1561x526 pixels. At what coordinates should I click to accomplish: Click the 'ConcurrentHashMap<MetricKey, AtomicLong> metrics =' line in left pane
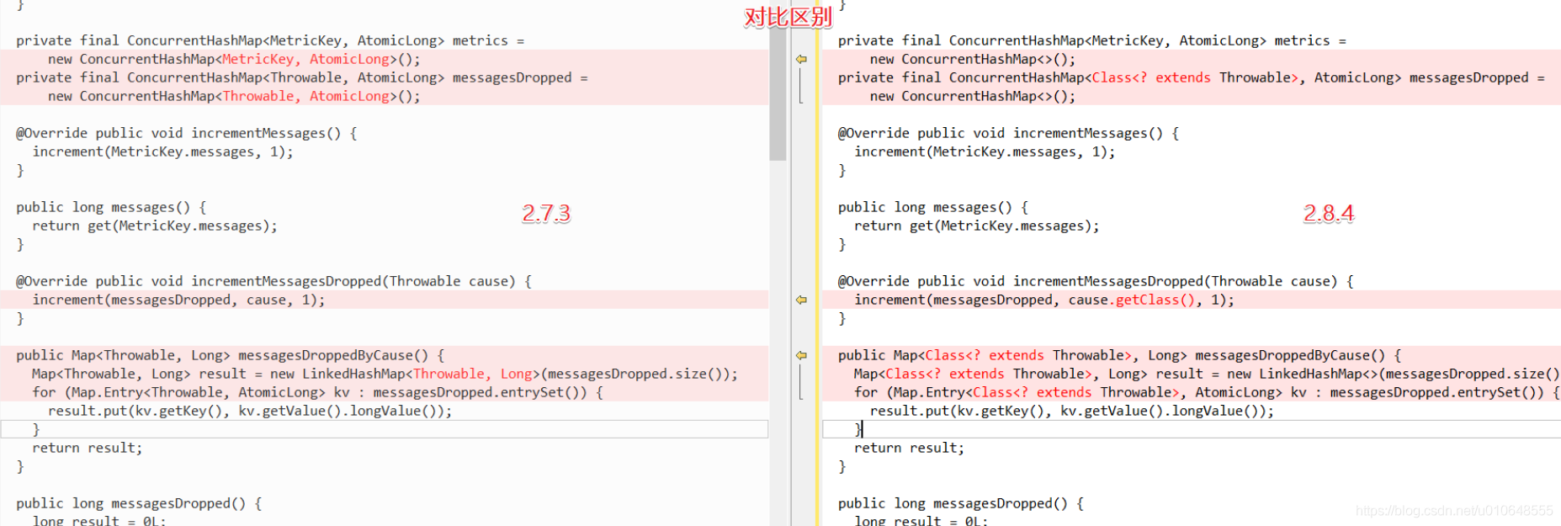tap(270, 40)
